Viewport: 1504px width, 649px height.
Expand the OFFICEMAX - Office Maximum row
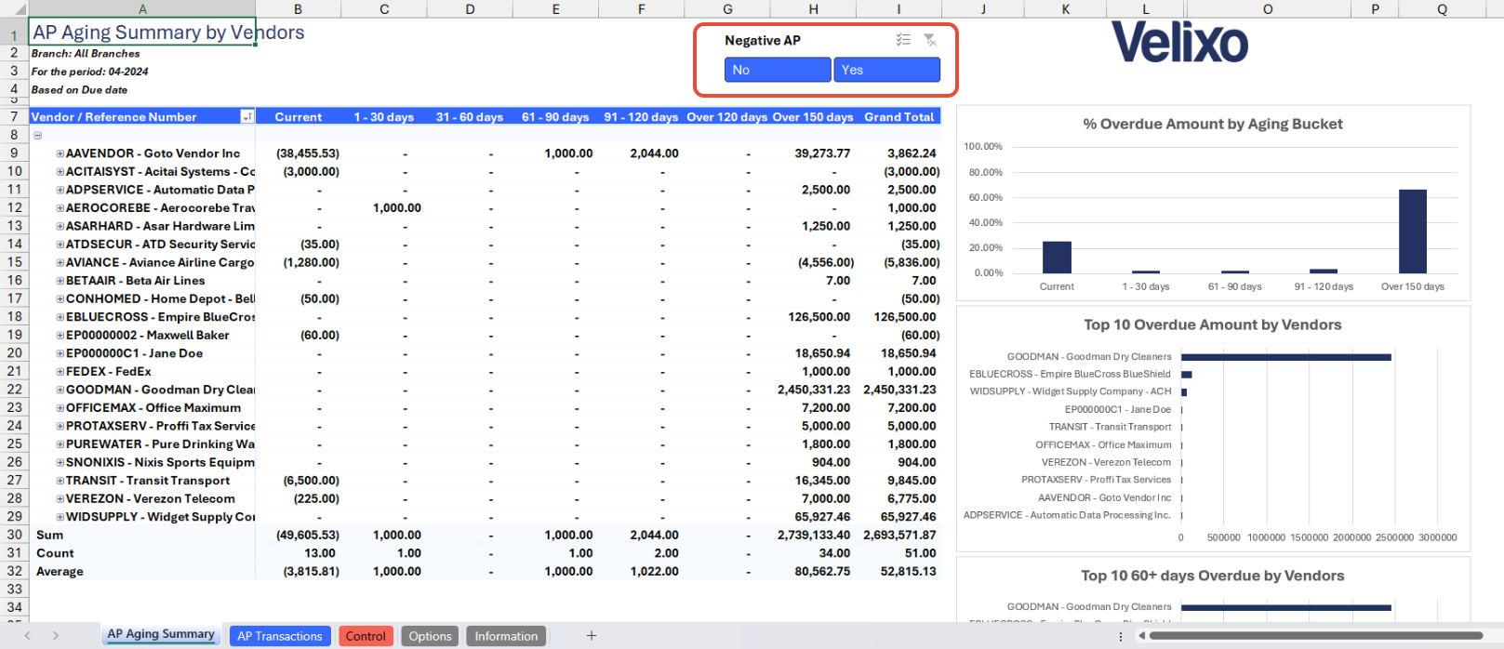[x=60, y=408]
